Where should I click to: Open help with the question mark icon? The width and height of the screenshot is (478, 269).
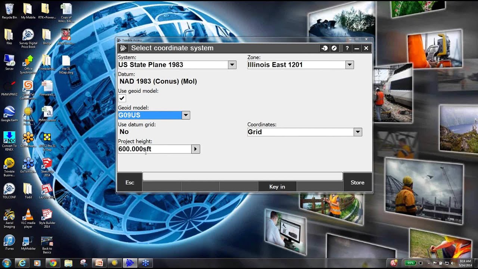point(347,48)
